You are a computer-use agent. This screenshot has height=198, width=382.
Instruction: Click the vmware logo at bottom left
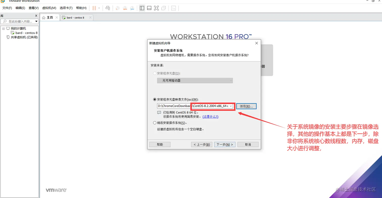point(56,190)
